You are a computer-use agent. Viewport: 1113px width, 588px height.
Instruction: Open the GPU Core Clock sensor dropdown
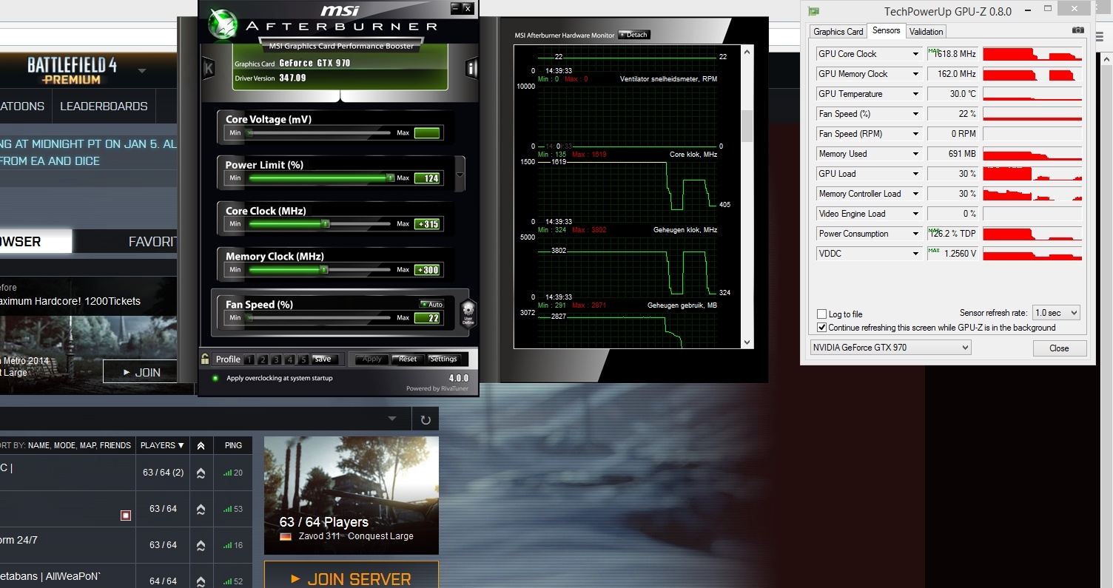click(915, 54)
